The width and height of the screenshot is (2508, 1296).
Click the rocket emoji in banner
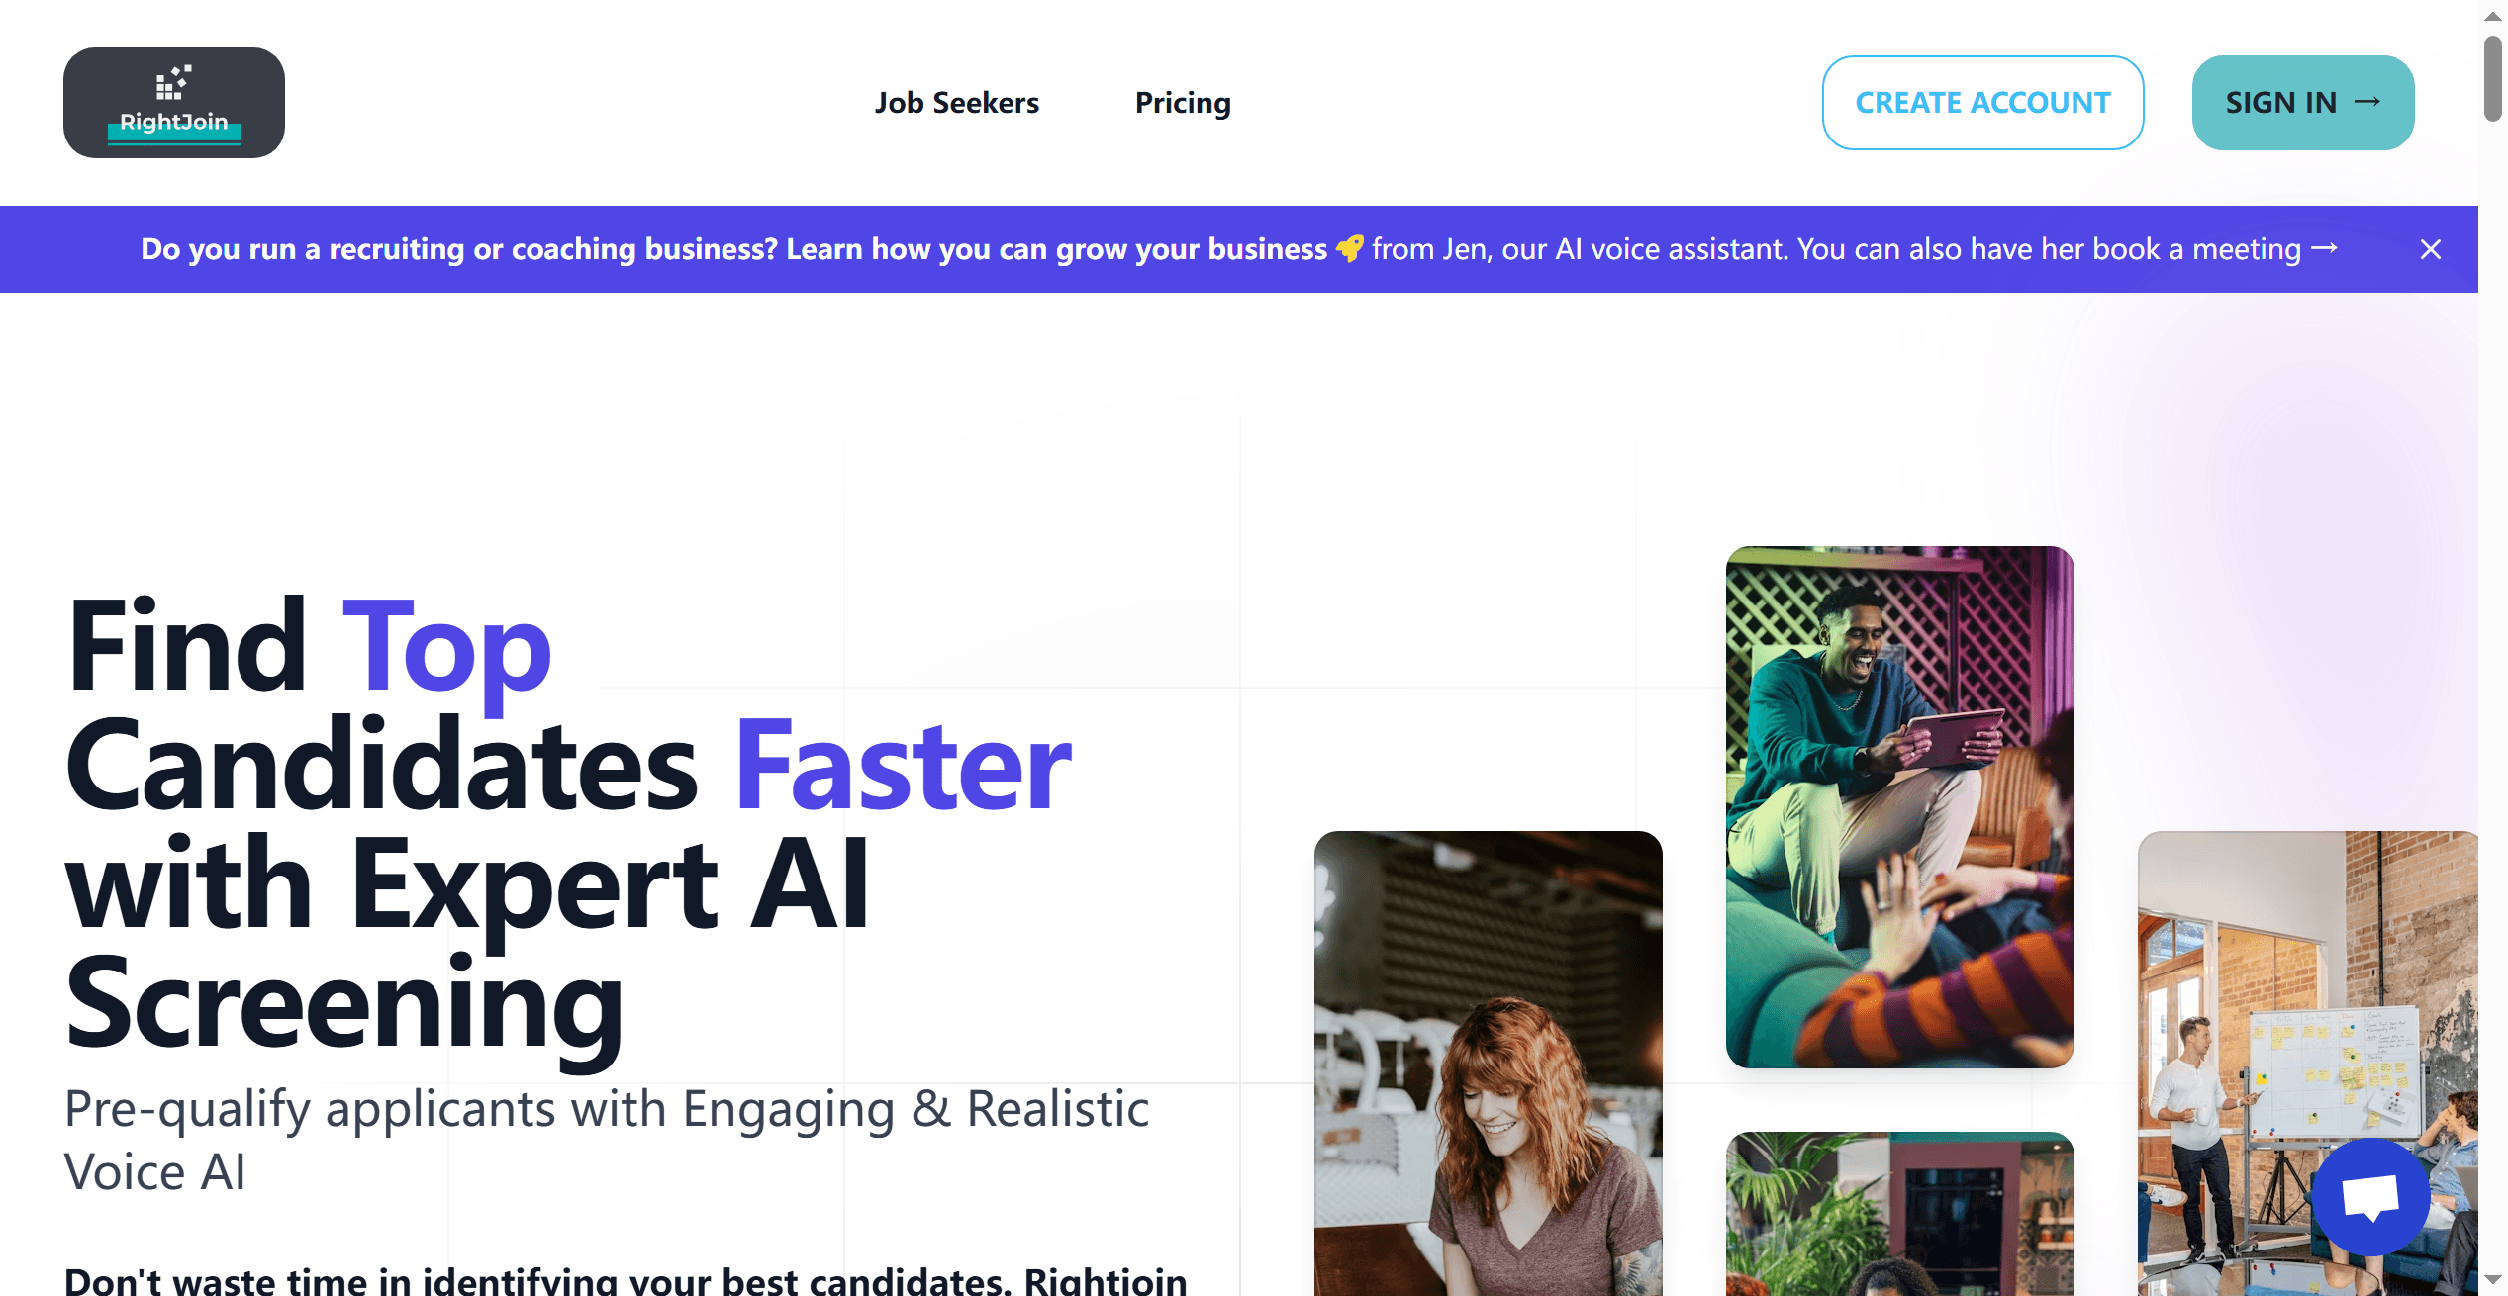coord(1349,249)
